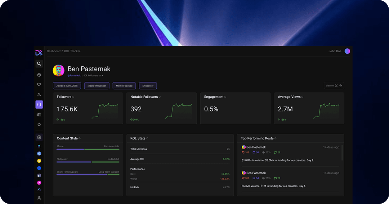This screenshot has height=204, width=389.
Task: Open the briefcase portfolio icon in sidebar
Action: click(x=39, y=115)
